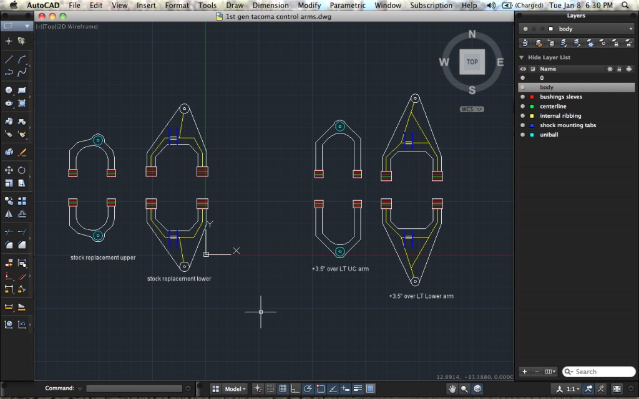The image size is (639, 399).
Task: Open the Parametric menu
Action: (x=348, y=5)
